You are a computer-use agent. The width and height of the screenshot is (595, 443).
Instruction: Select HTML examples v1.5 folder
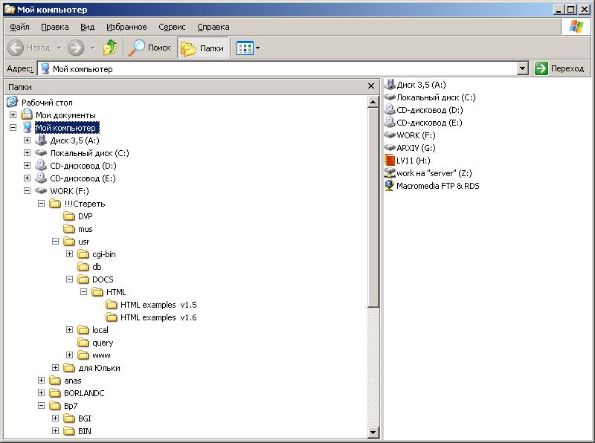tap(151, 305)
